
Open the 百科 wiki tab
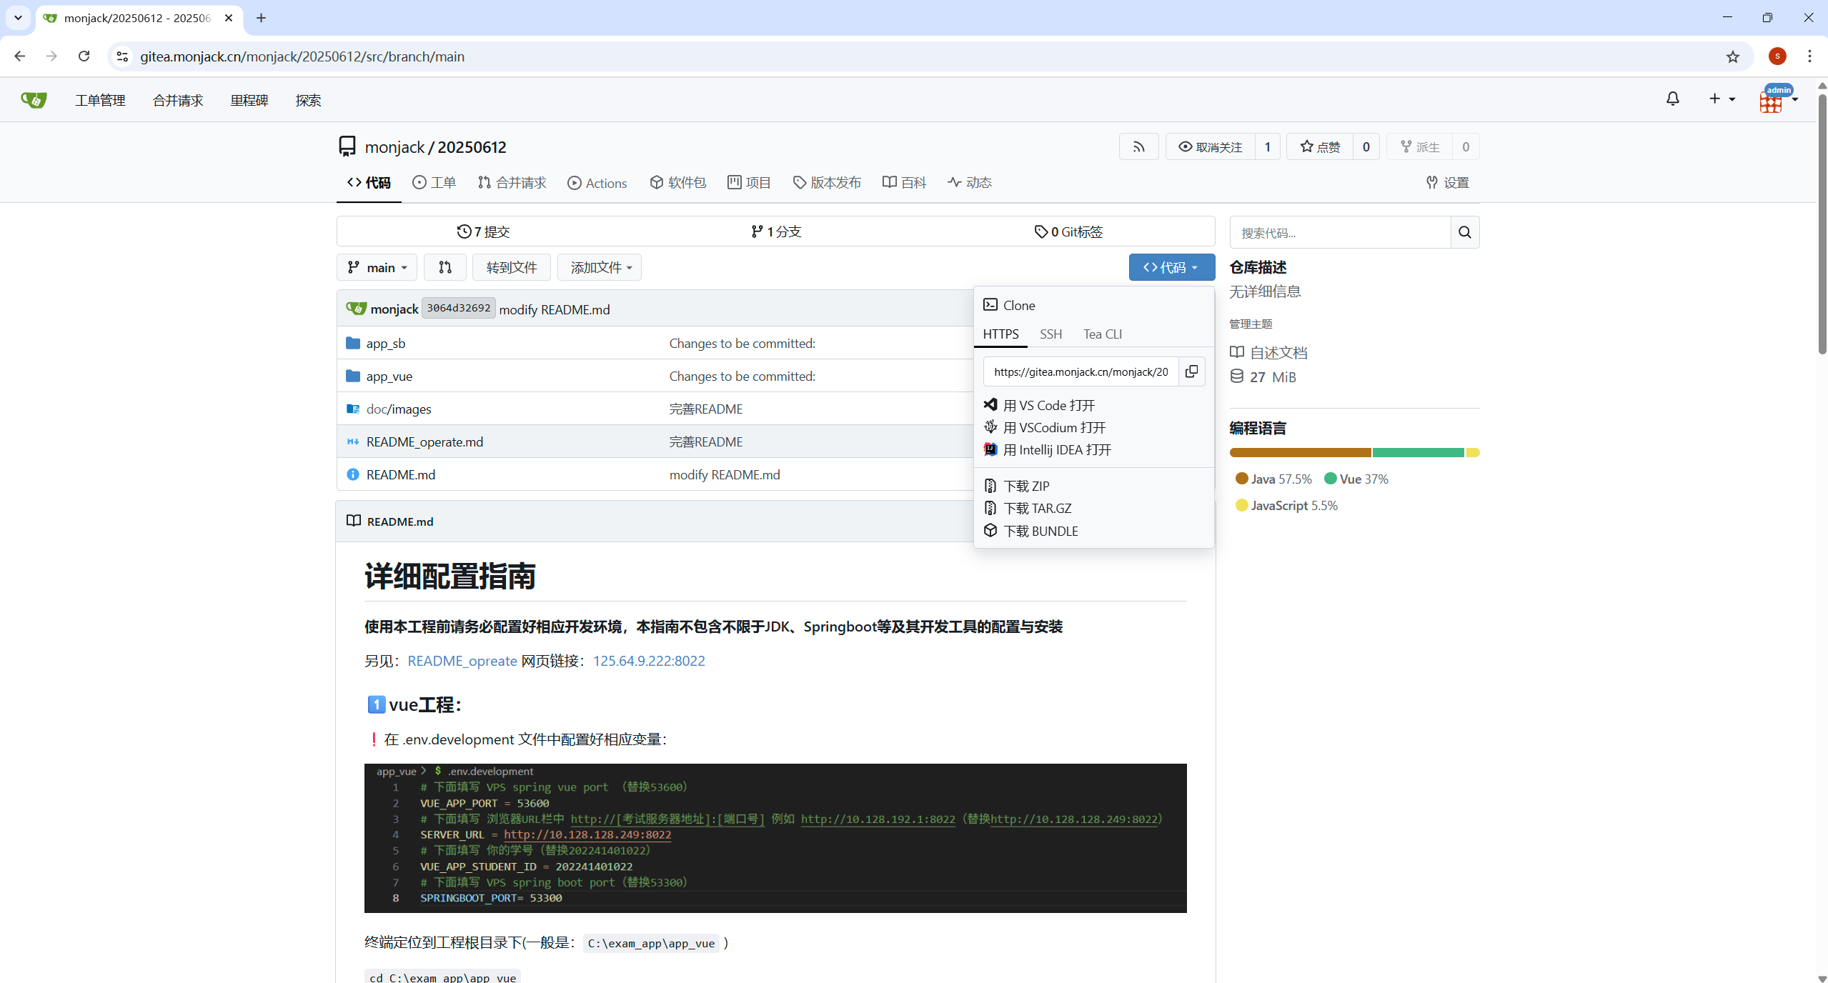(904, 183)
